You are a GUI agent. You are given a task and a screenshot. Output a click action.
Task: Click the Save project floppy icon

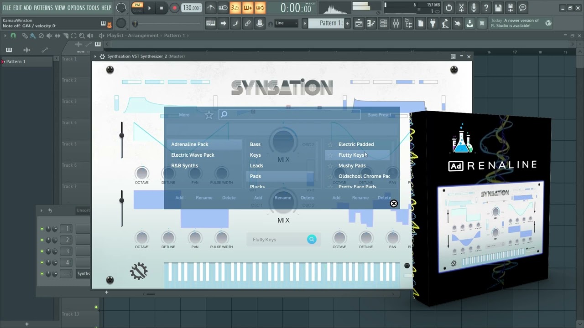click(498, 8)
